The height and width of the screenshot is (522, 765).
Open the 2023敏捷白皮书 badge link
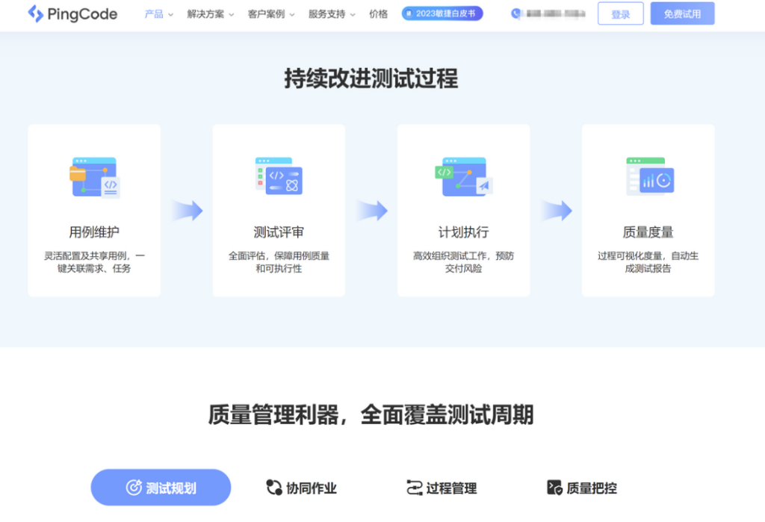click(x=442, y=13)
